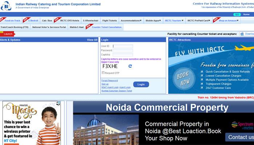This screenshot has height=145, width=254.
Task: Click the Sign up link
Action: point(105,84)
